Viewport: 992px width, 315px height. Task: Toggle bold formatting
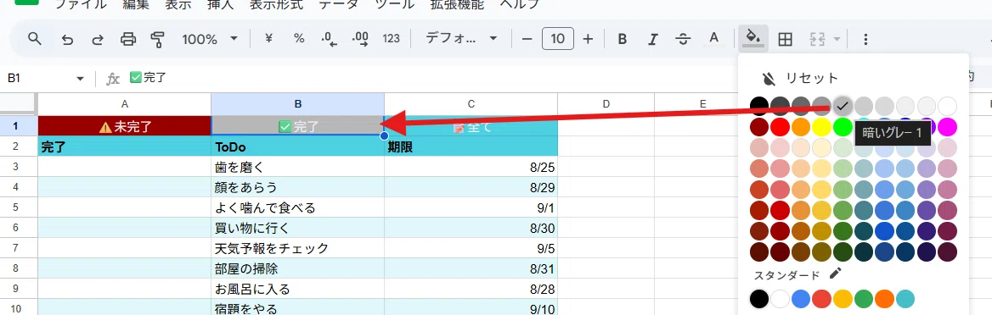(x=623, y=39)
